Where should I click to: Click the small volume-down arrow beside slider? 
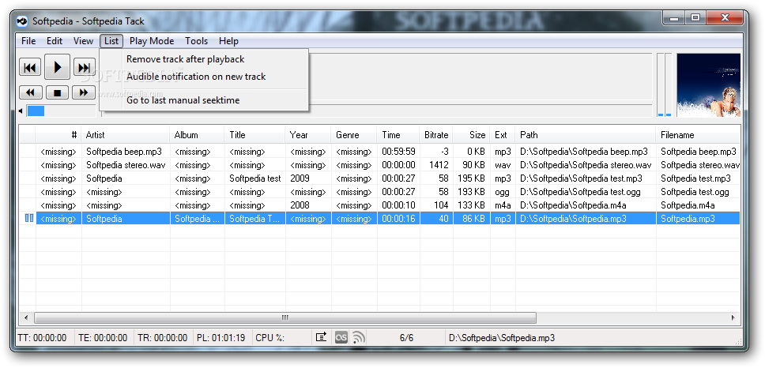(x=21, y=111)
